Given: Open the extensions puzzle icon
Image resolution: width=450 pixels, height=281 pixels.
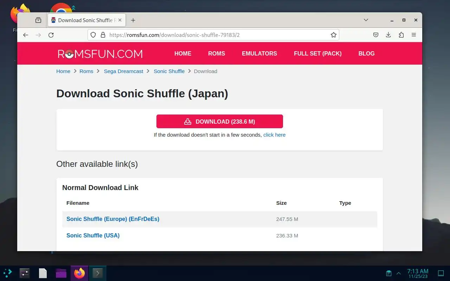Looking at the screenshot, I should (401, 35).
